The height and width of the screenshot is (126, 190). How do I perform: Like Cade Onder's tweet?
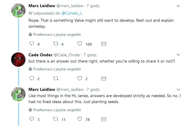click(x=80, y=78)
